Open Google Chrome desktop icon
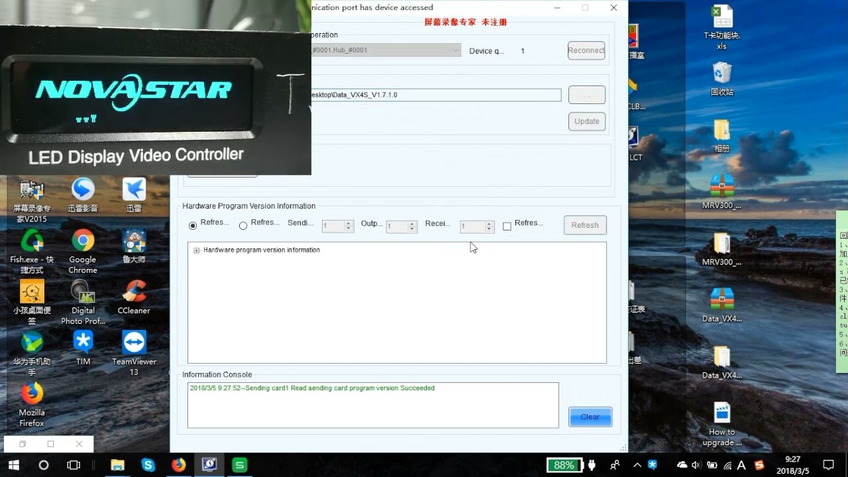Image resolution: width=848 pixels, height=477 pixels. pyautogui.click(x=83, y=250)
